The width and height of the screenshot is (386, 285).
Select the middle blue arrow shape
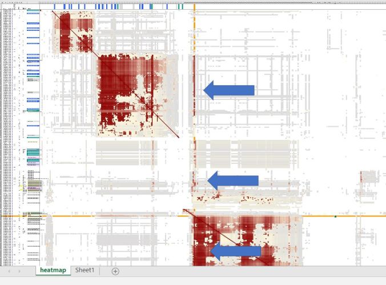[x=233, y=181]
